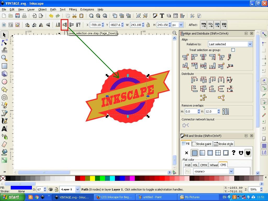
Task: Click Raise selection to top icon
Action: tap(78, 25)
